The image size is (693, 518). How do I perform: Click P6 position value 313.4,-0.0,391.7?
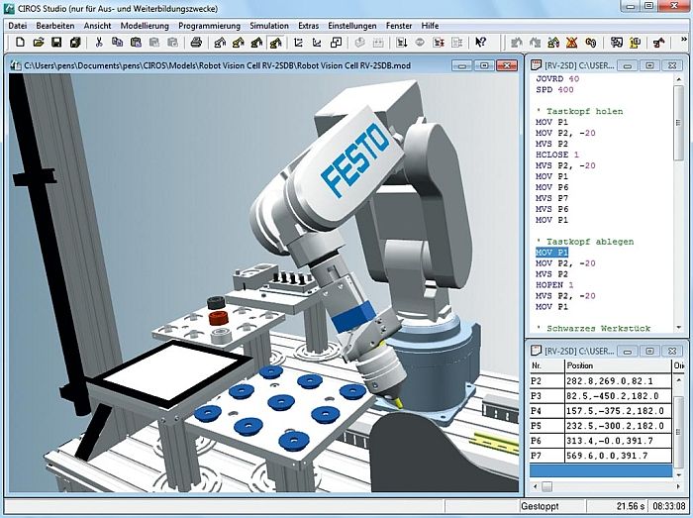point(610,441)
